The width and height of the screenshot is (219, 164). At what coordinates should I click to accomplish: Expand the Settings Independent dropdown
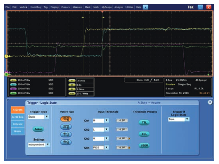click(x=48, y=145)
